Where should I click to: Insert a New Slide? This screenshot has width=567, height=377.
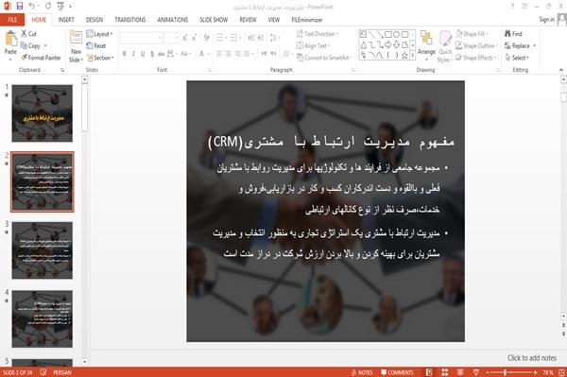(76, 46)
